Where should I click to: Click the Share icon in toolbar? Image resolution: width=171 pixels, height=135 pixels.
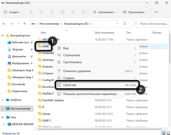73,12
